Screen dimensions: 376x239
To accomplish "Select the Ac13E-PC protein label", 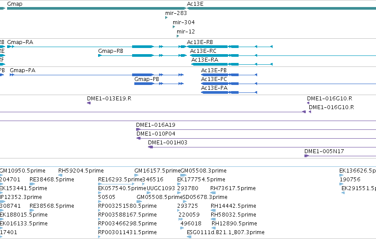I will coord(214,79).
